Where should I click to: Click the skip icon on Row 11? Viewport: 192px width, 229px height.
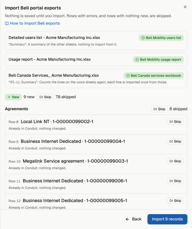tap(171, 181)
